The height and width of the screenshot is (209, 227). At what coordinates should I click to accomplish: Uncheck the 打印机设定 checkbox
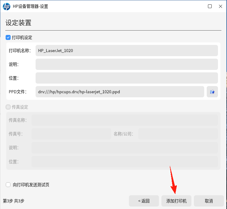[x=8, y=37]
